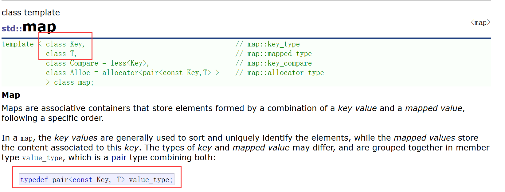Image resolution: width=505 pixels, height=192 pixels.
Task: Click the '// map::allocator_type' comment
Action: 280,73
